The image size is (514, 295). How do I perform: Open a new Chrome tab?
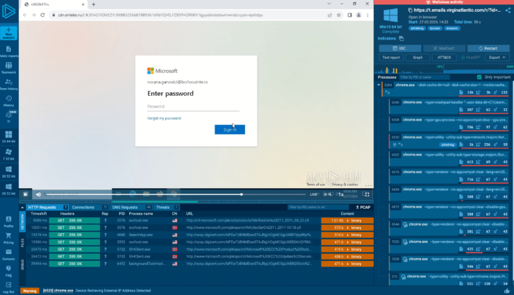click(94, 4)
